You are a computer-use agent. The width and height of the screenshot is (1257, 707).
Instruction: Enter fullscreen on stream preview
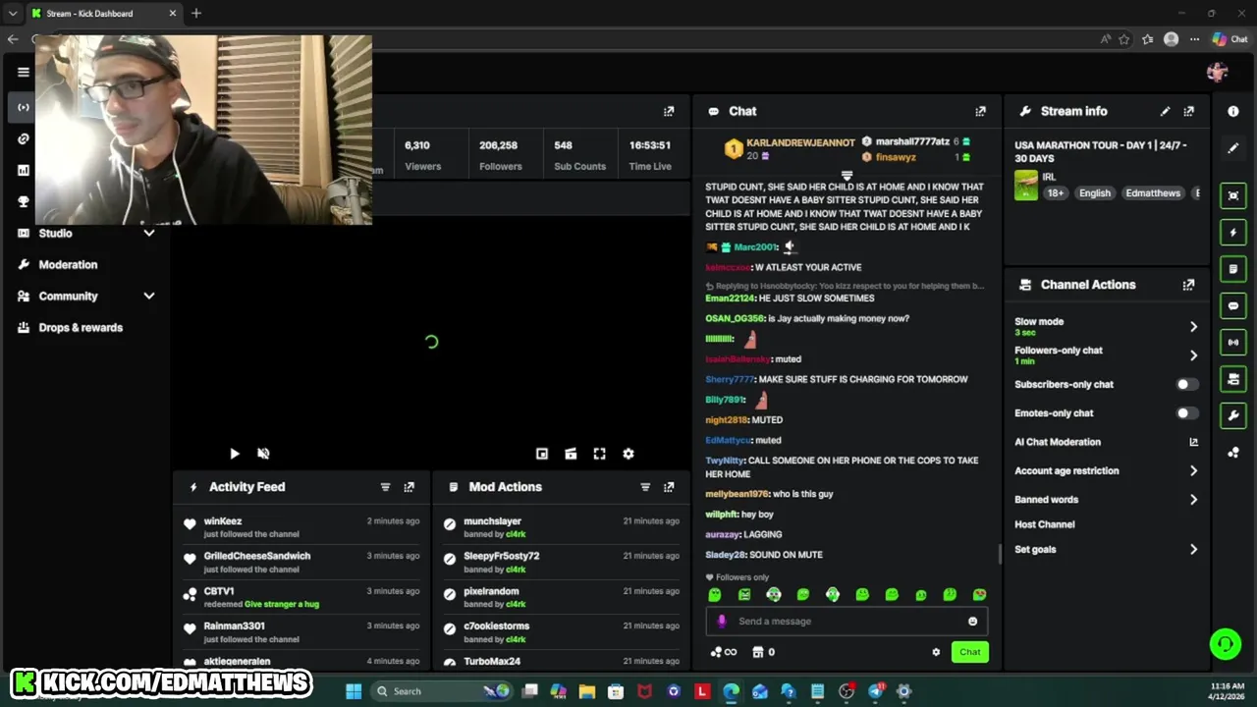(x=599, y=454)
